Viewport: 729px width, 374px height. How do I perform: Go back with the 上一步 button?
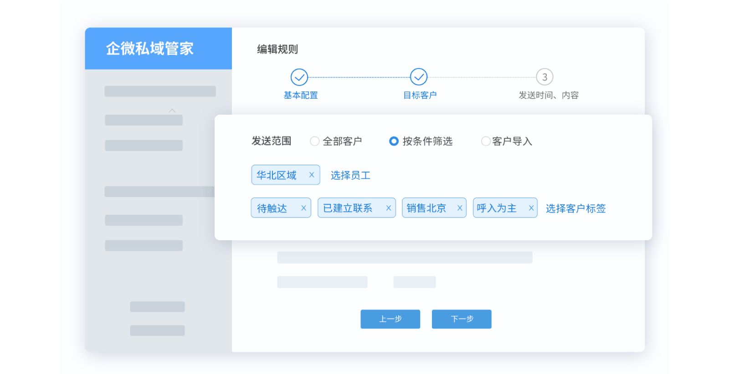point(390,319)
